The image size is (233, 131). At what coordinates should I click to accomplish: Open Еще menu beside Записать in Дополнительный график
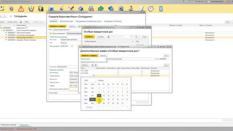166,56
